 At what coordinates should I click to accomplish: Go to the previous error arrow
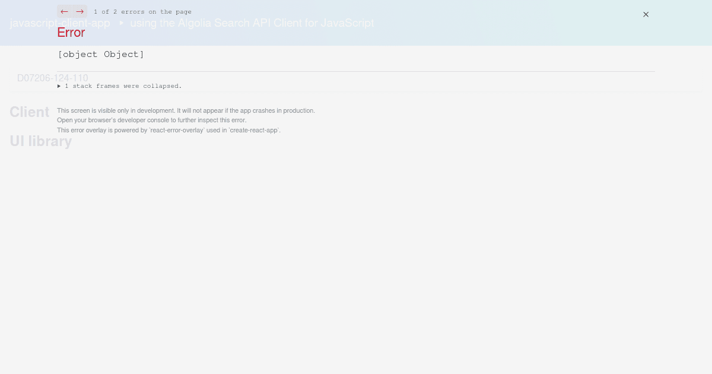click(x=65, y=11)
